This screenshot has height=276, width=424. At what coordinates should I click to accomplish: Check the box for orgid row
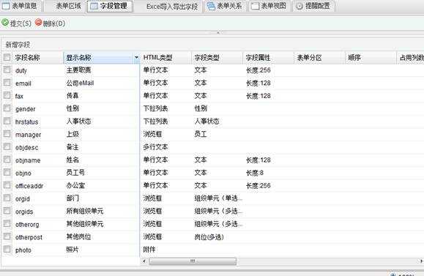[x=7, y=198]
